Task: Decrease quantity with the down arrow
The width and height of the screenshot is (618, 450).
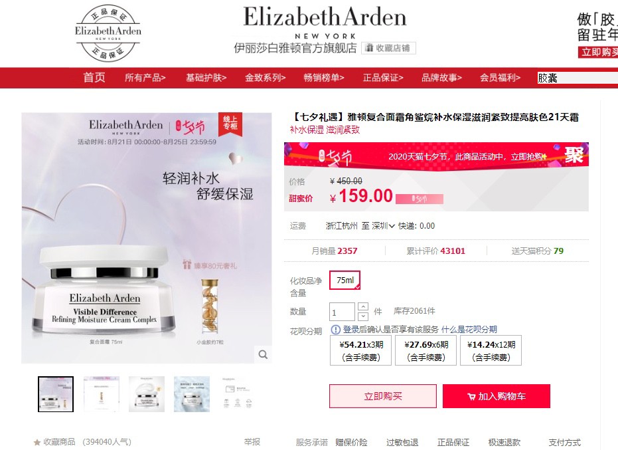Action: click(363, 316)
